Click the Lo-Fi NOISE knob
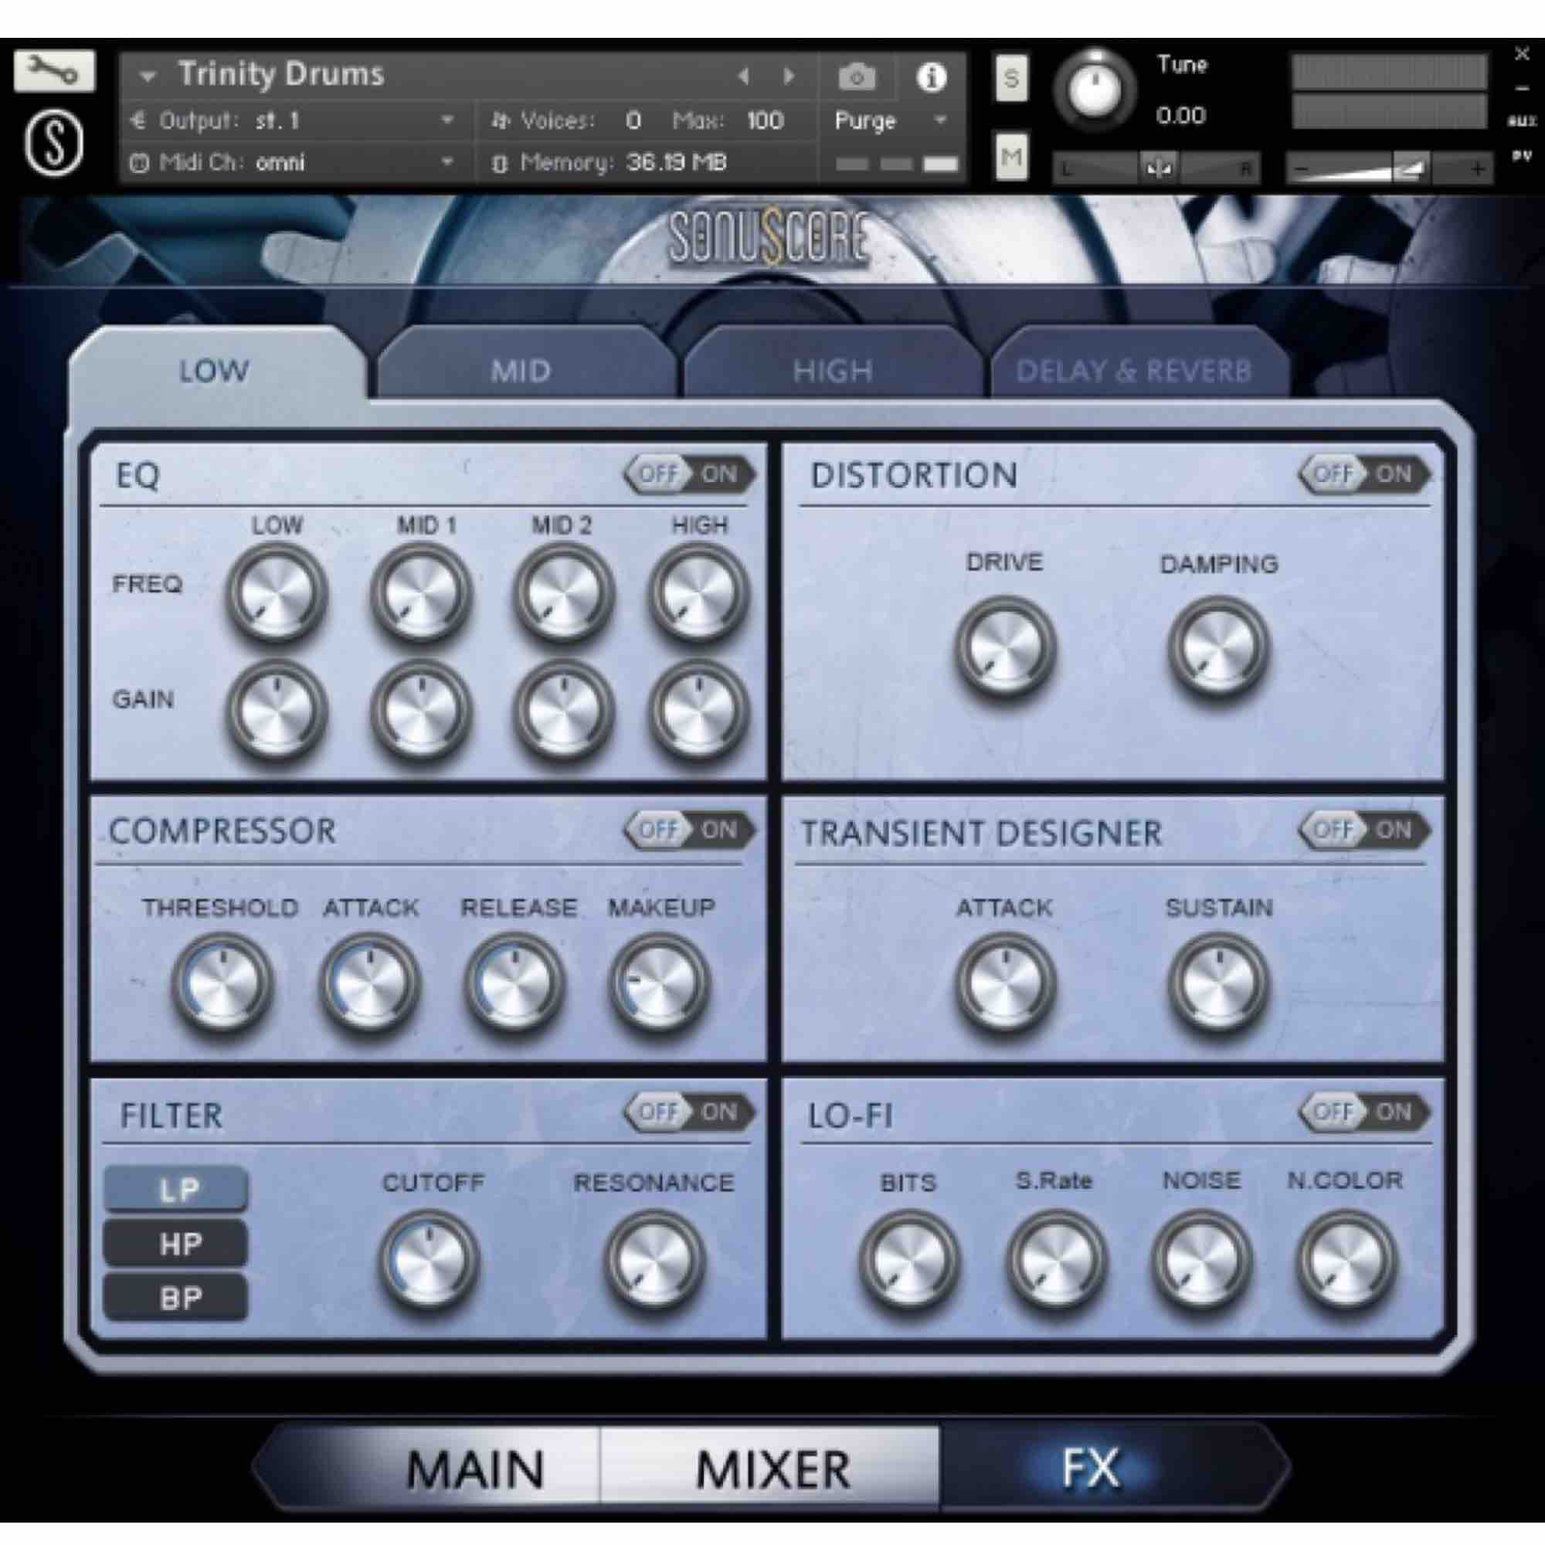The width and height of the screenshot is (1545, 1545). pyautogui.click(x=1201, y=1259)
